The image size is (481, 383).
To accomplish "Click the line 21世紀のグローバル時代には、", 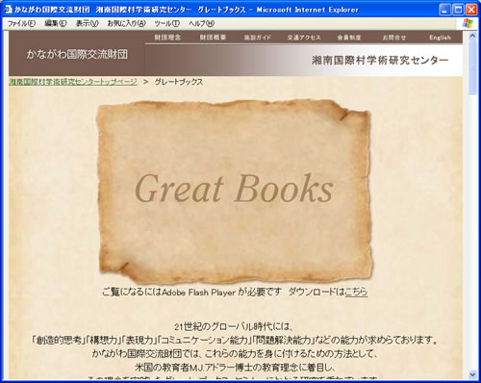I will click(234, 326).
